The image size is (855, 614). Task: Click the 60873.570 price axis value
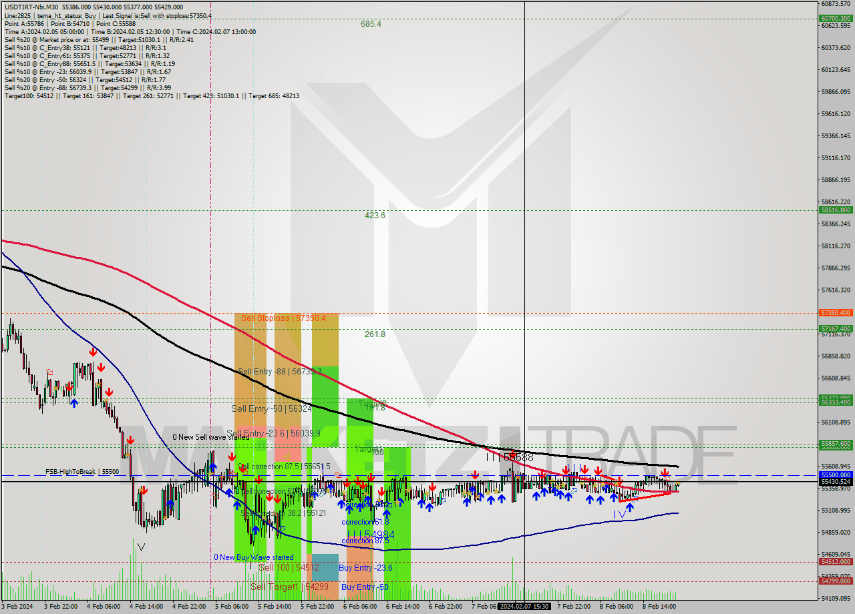pyautogui.click(x=836, y=4)
